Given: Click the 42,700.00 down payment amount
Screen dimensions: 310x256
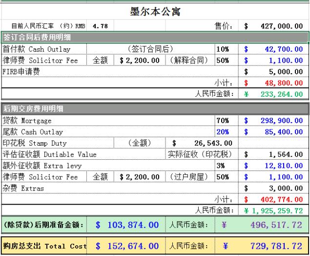Looking at the screenshot, I should coord(283,49).
